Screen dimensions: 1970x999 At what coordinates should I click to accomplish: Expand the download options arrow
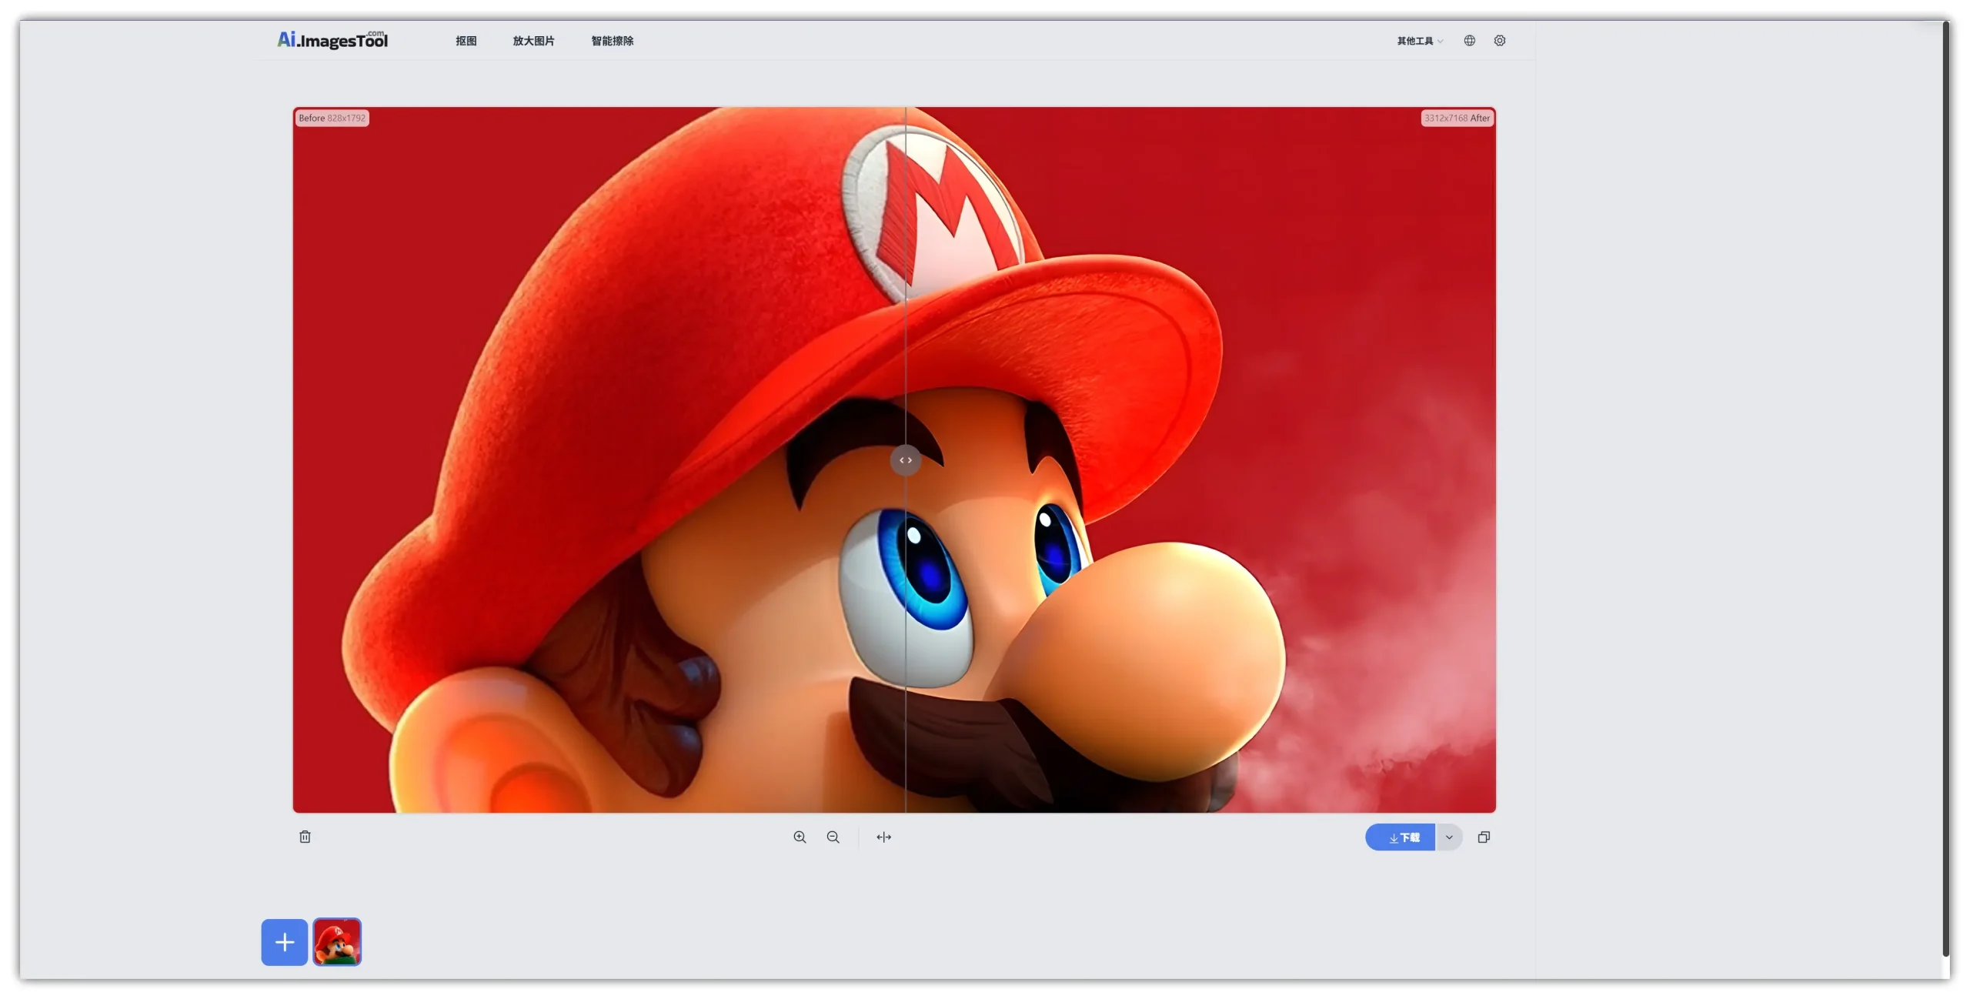point(1449,837)
